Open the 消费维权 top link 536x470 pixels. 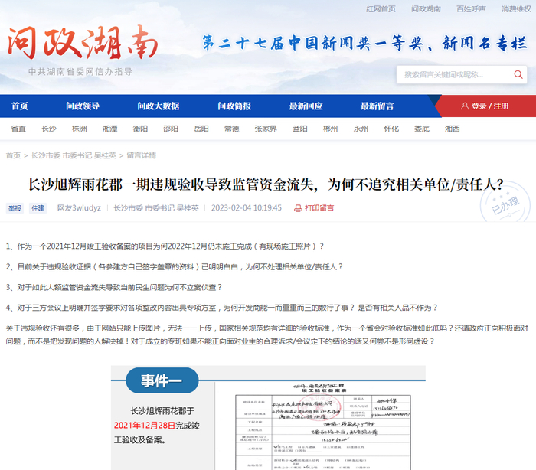click(516, 9)
